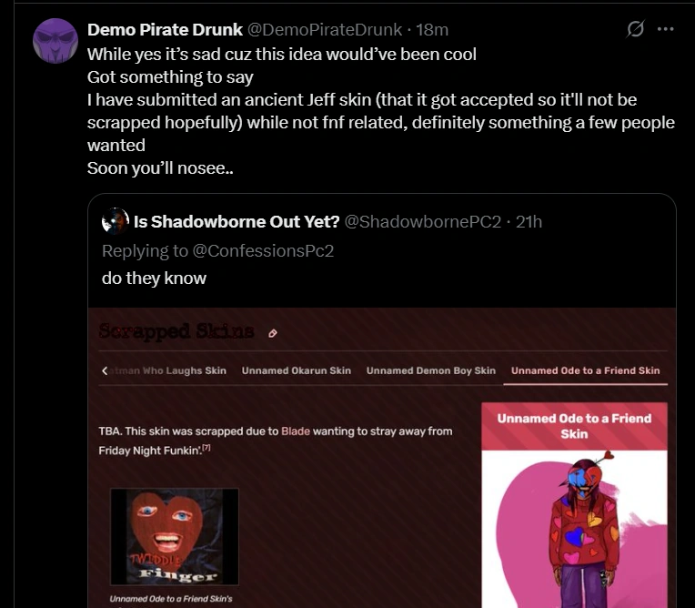Open the Unnamed Ode to a Friend Skin tab
This screenshot has height=608, width=695.
click(x=585, y=370)
